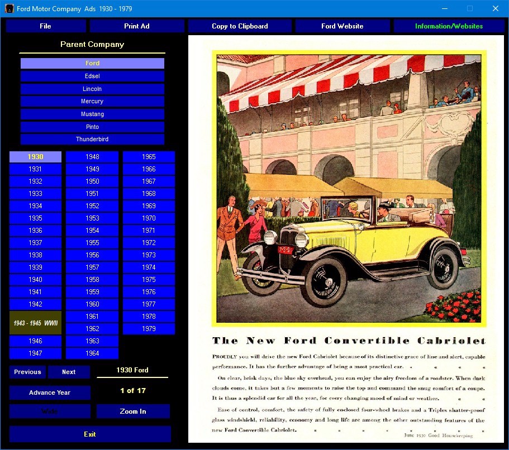Select year 1931
This screenshot has width=509, height=450.
(35, 169)
